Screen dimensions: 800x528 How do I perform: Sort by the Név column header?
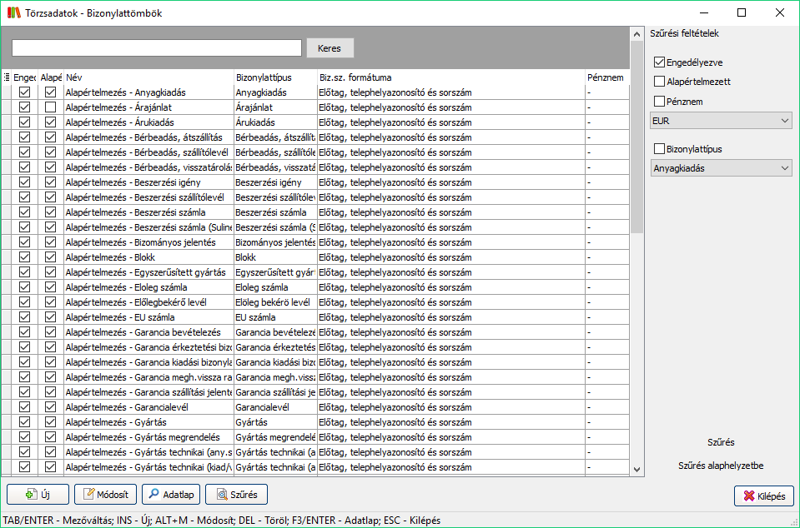(148, 77)
